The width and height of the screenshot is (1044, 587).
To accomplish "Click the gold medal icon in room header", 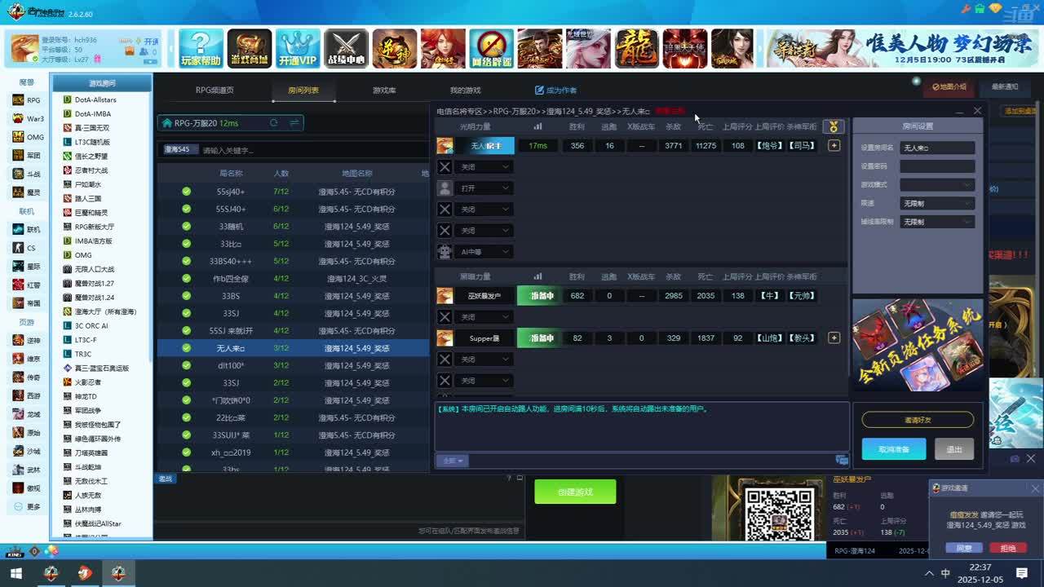I will point(833,126).
